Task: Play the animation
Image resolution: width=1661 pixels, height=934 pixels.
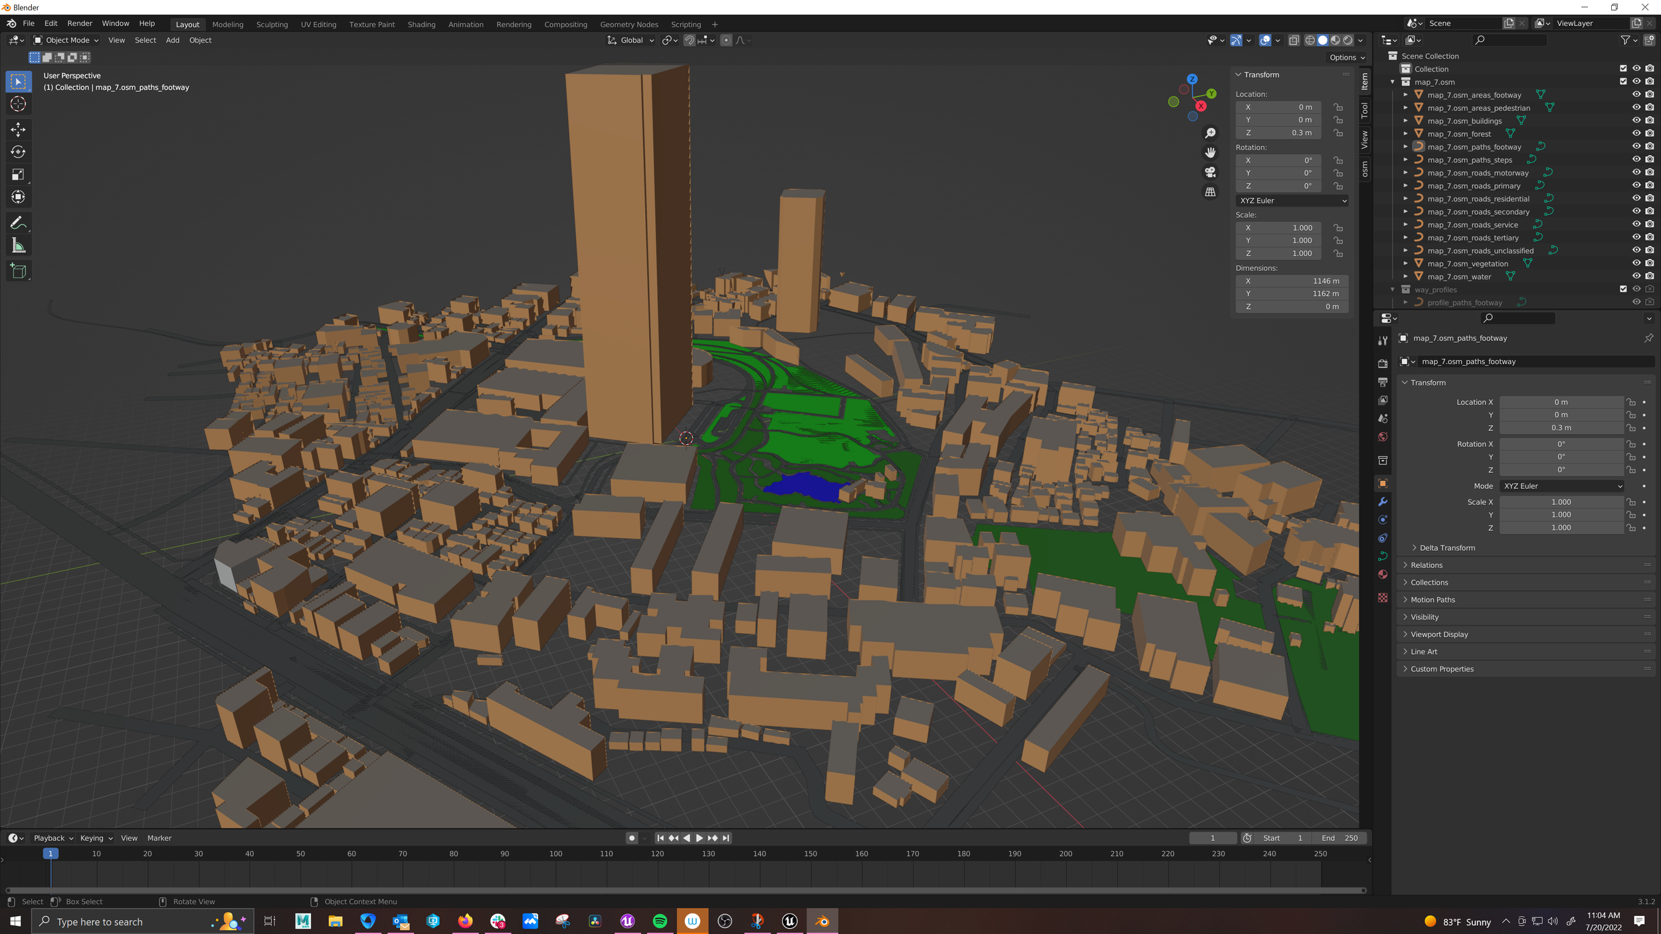Action: pos(699,838)
